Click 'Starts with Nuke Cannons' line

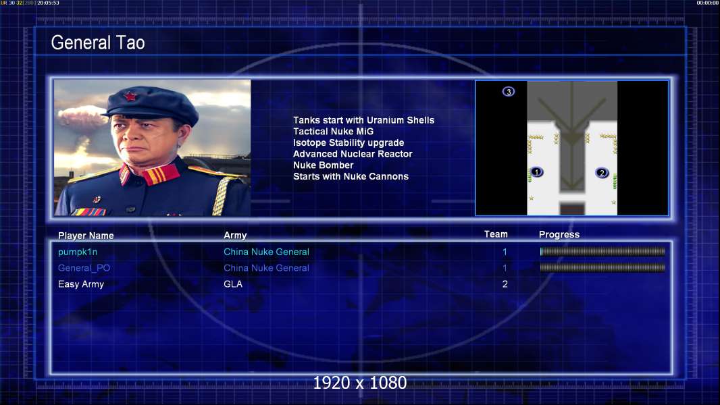click(x=351, y=176)
